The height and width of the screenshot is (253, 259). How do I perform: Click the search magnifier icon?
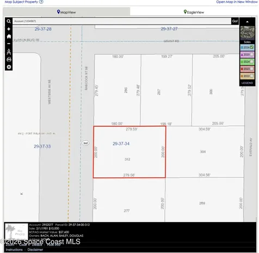[9, 21]
